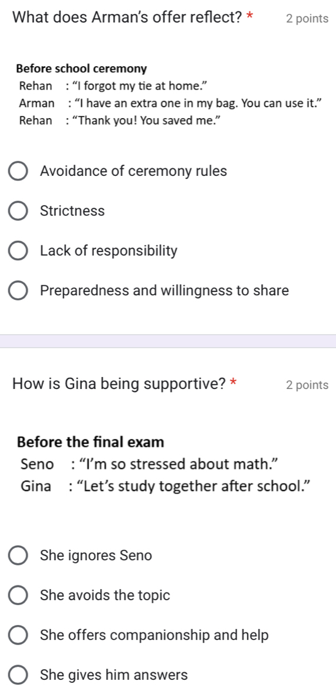Choose 'Preparedness and willingness to share'
336x687 pixels.
tap(18, 291)
